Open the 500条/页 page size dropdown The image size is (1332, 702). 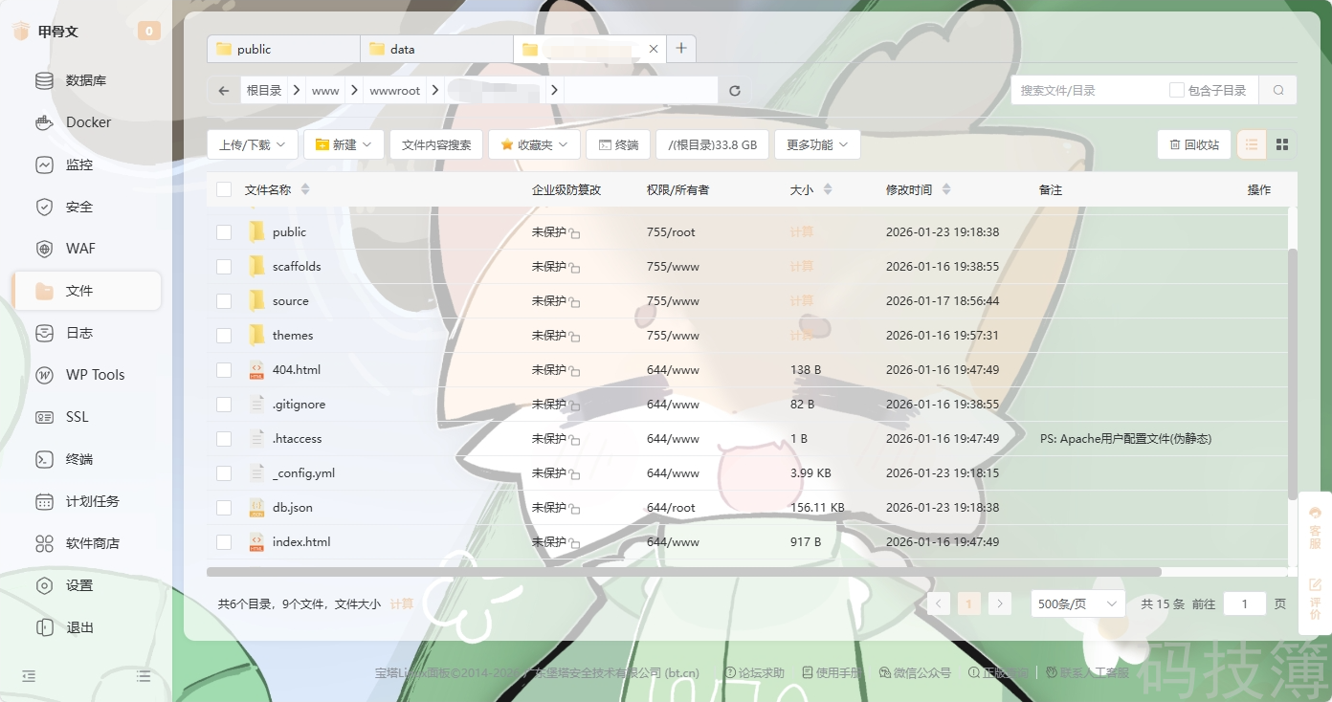click(x=1077, y=604)
